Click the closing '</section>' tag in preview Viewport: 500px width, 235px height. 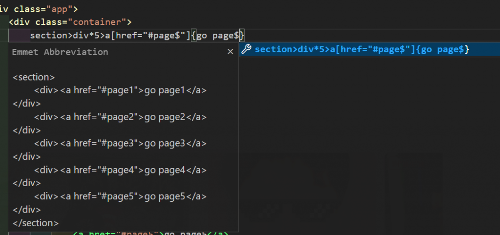pos(36,223)
